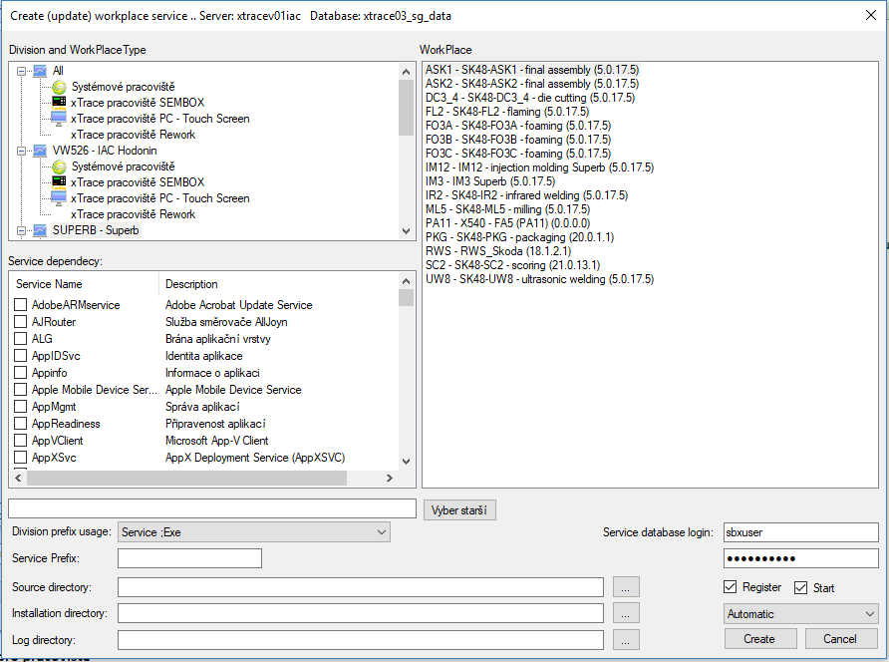
Task: Select xTrace pracoviště Rework under All
Action: (133, 135)
